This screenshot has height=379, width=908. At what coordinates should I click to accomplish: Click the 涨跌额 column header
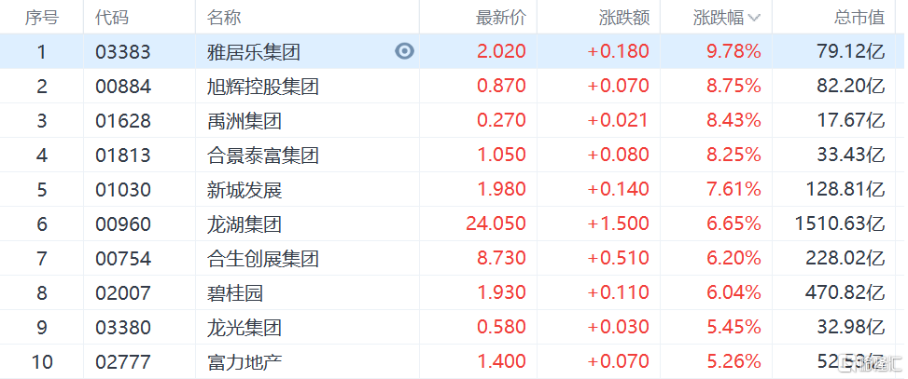pos(624,18)
